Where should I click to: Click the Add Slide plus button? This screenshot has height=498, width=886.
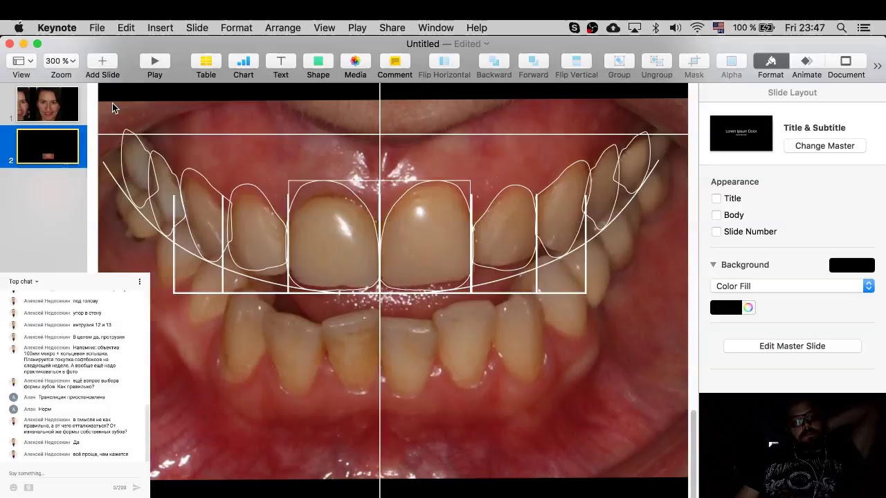tap(102, 61)
